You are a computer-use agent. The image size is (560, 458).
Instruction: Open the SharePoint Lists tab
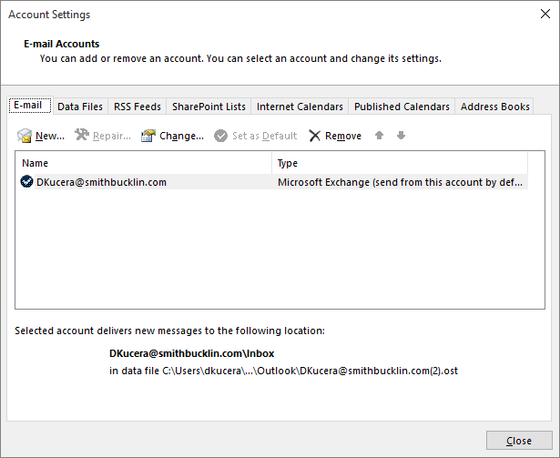pos(209,107)
